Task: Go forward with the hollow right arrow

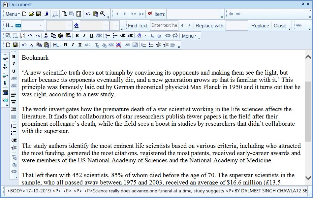Action: [238, 14]
